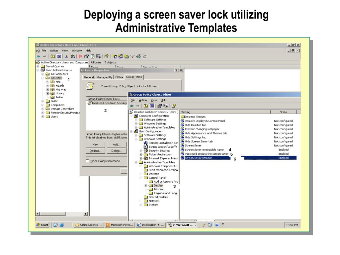Click Up One Level in Active Directory toolbar
The width and height of the screenshot is (340, 255).
(x=53, y=56)
